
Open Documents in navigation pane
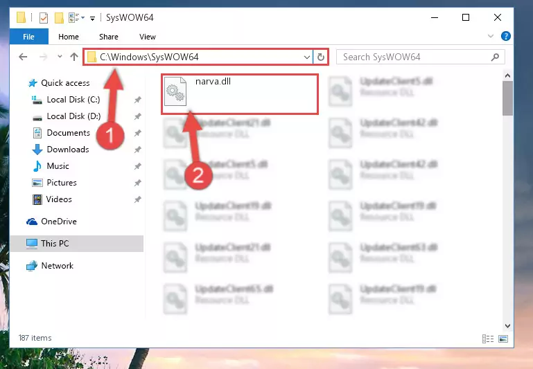69,133
